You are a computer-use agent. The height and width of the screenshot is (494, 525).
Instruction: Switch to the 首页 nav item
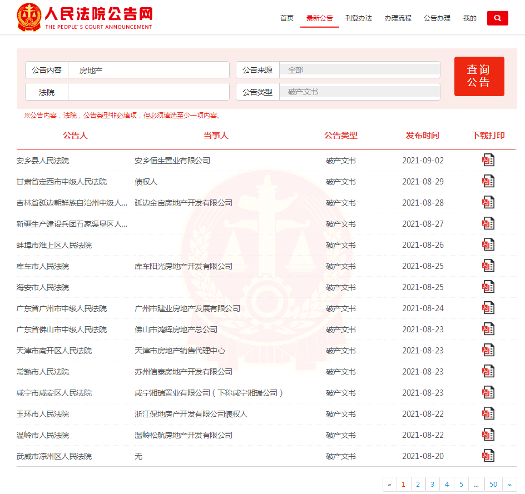(287, 18)
